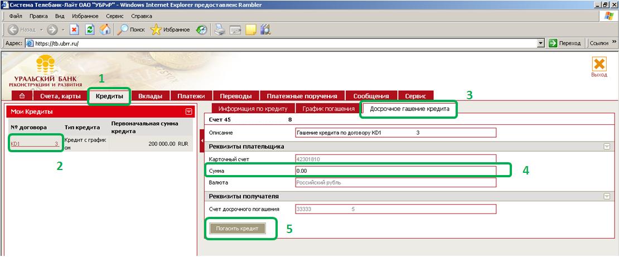Image resolution: width=619 pixels, height=257 pixels.
Task: Collapse the Мои Кредиты panel
Action: coord(188,111)
